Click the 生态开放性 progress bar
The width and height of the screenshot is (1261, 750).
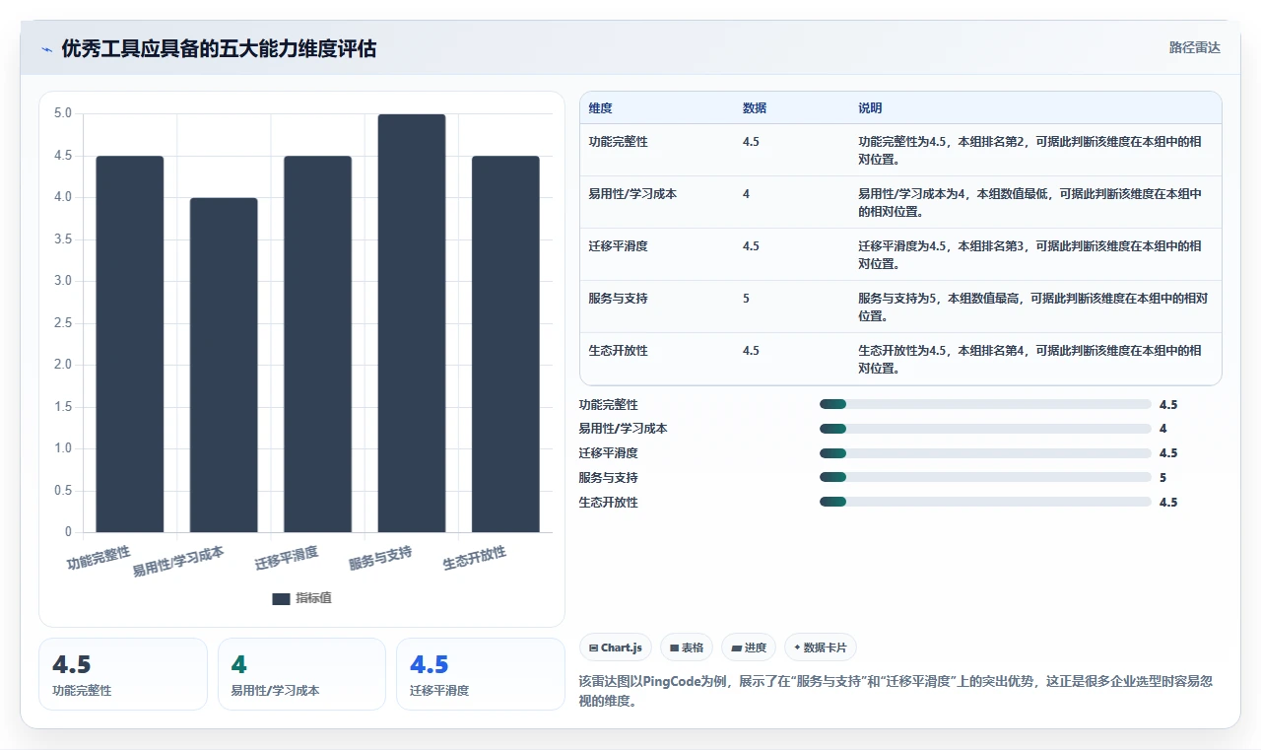[x=985, y=502]
